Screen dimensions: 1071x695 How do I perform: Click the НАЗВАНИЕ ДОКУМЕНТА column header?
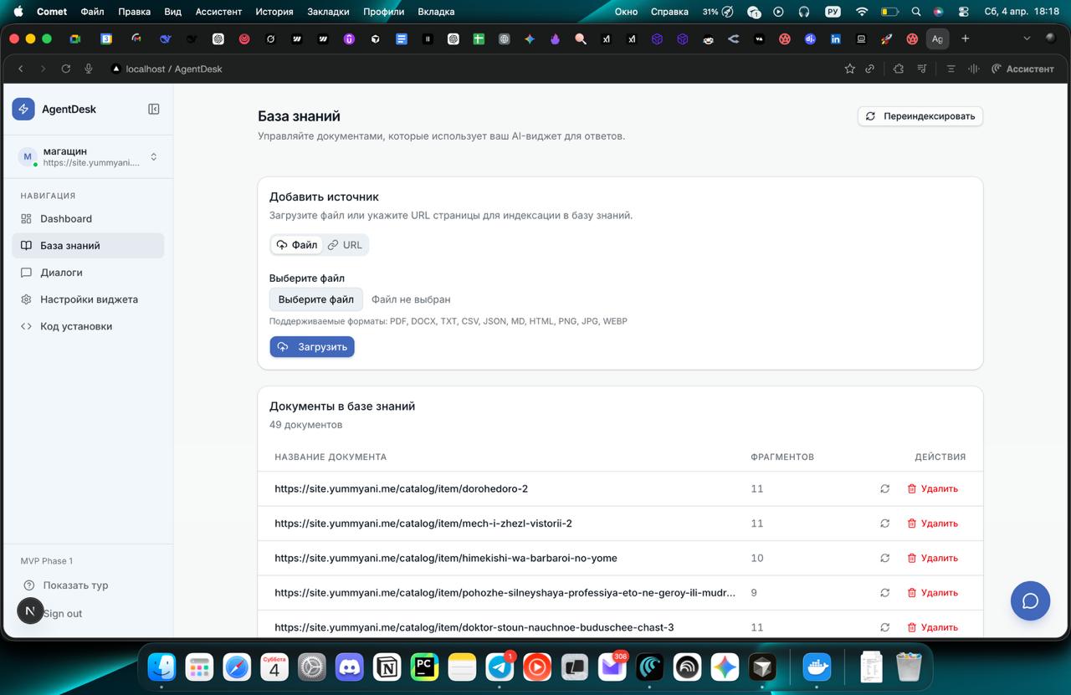[x=331, y=457]
